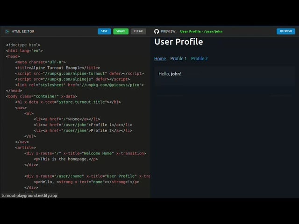
Task: Click the '/user/jane' Profile 2 code line
Action: (83, 131)
